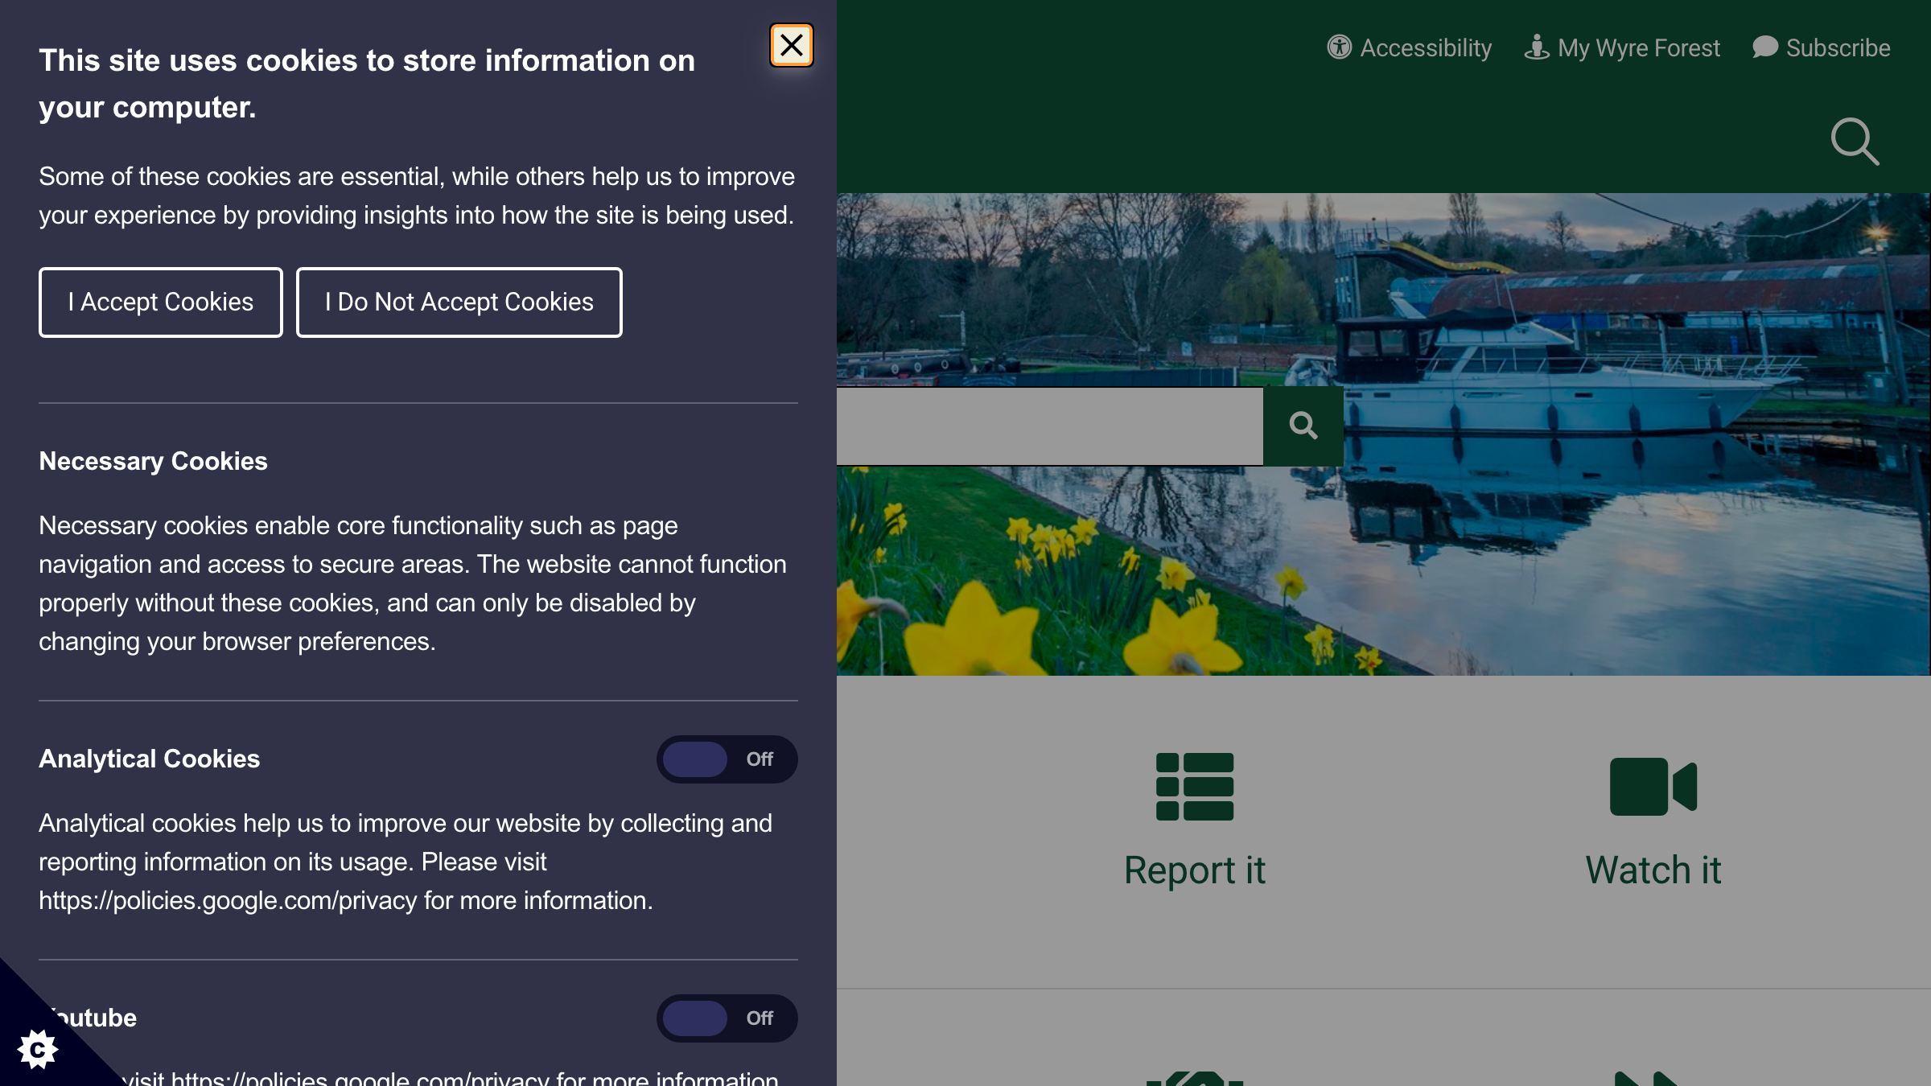
Task: Click the magnifier icon in the green header
Action: tap(1855, 142)
